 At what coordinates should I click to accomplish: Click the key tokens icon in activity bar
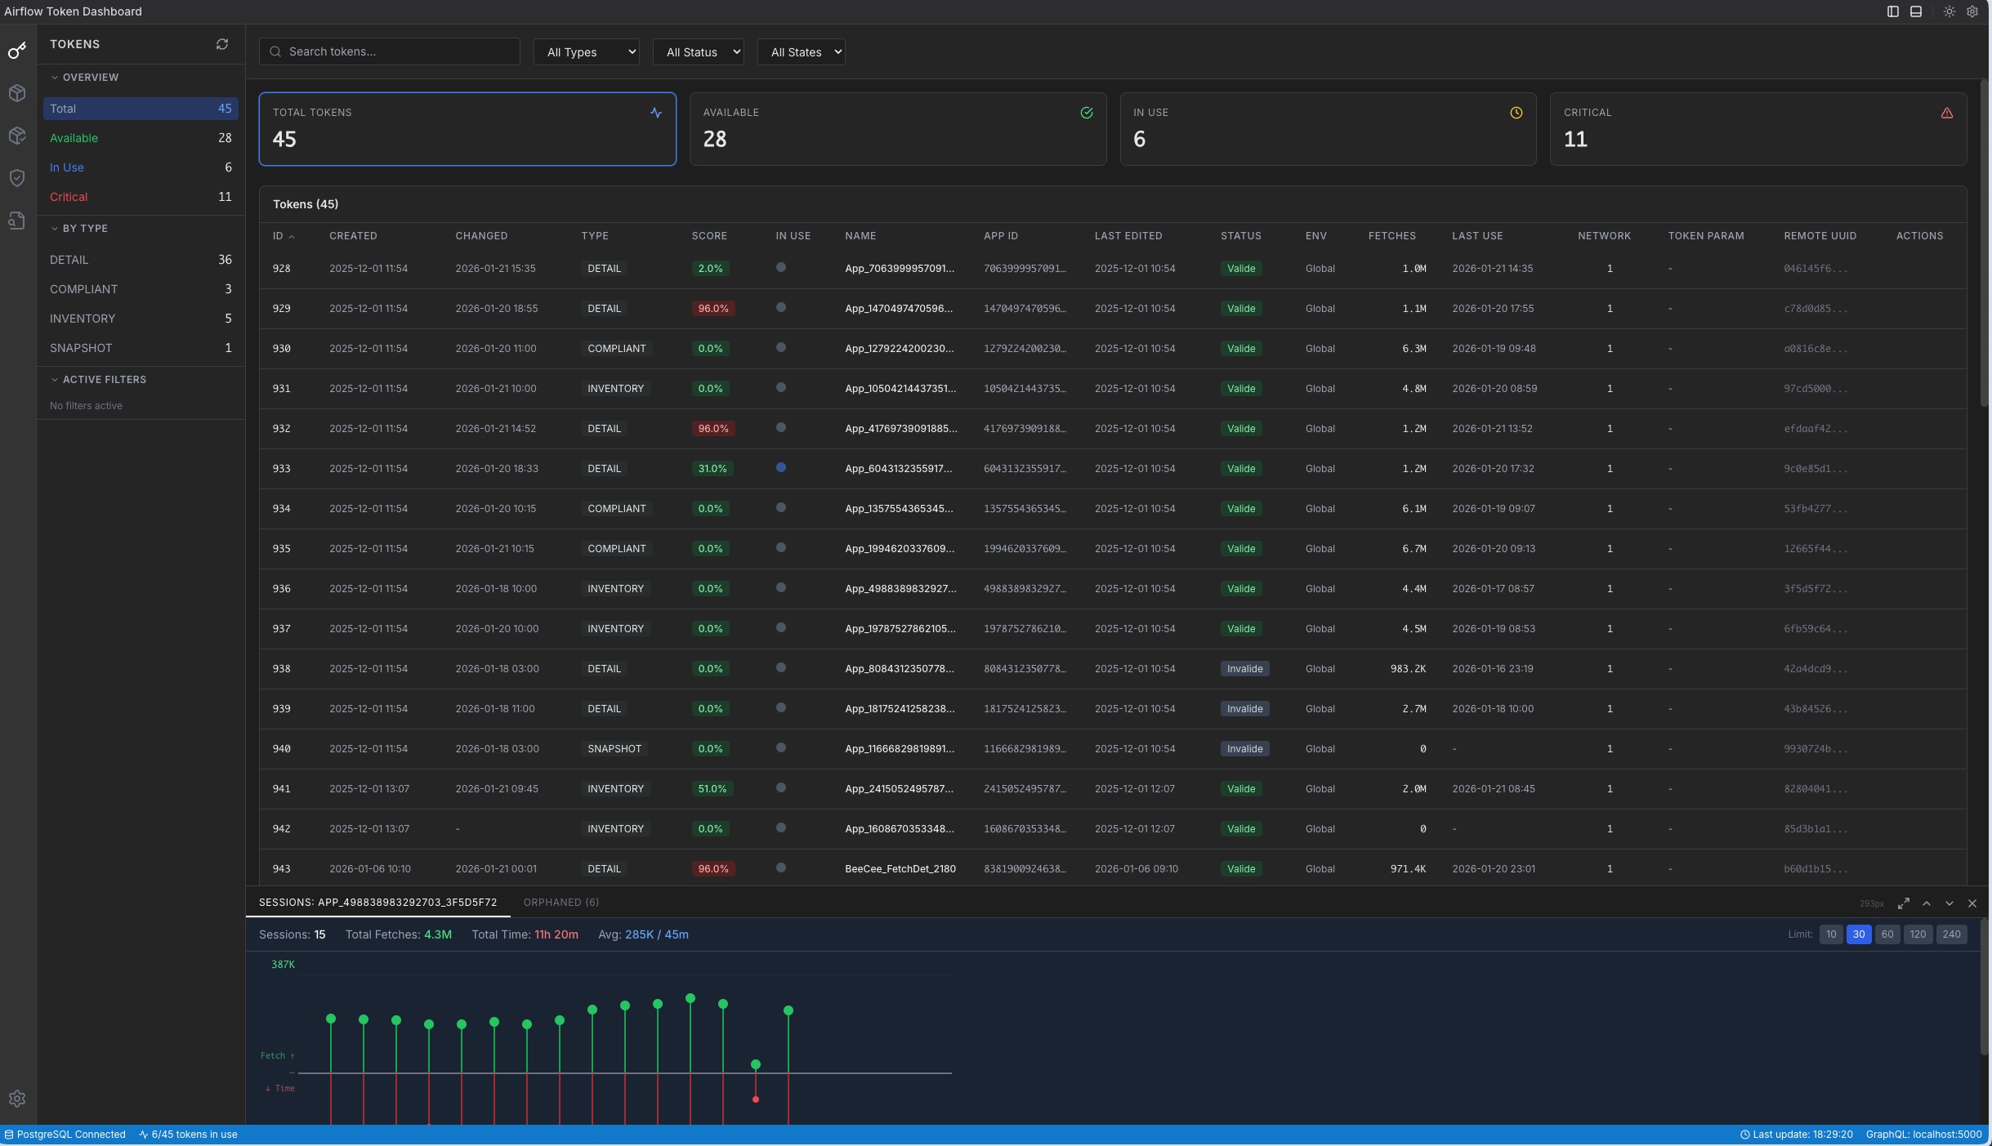coord(17,51)
